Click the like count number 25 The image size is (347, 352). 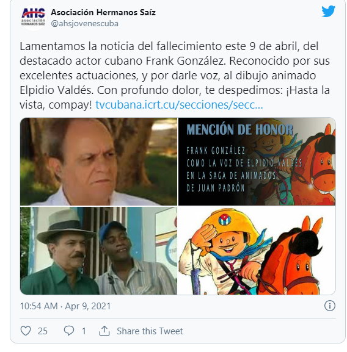point(43,331)
